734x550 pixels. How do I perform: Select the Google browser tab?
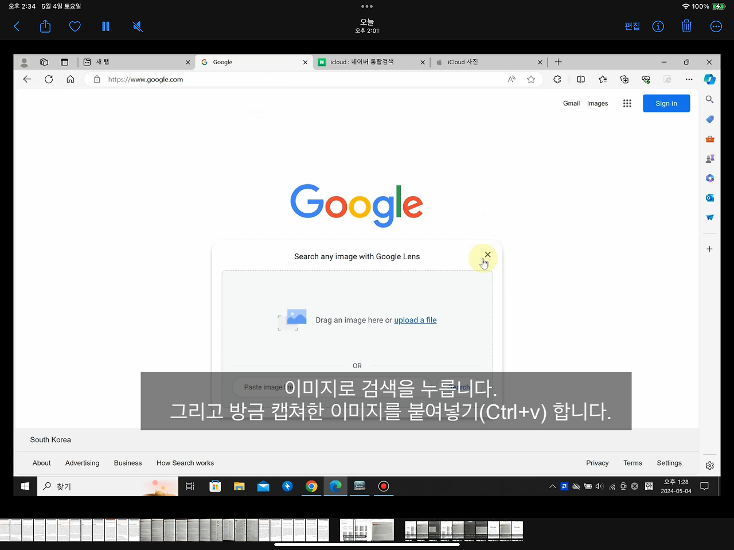(x=253, y=62)
